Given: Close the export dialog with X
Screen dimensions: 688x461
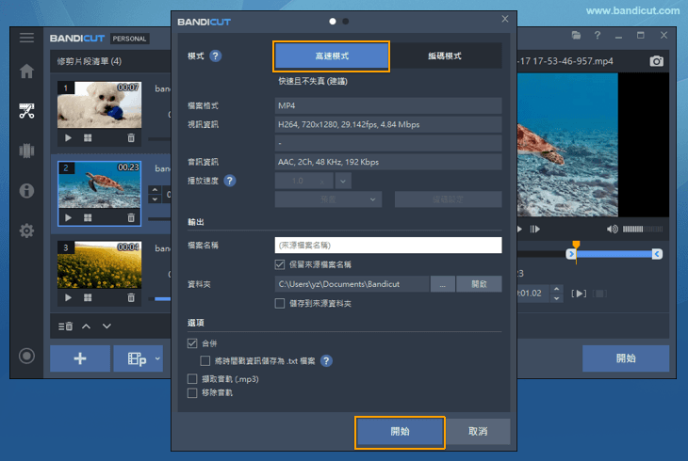Looking at the screenshot, I should [x=505, y=19].
